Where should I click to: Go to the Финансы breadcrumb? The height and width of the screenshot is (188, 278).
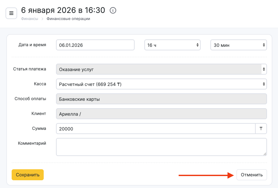click(x=29, y=19)
